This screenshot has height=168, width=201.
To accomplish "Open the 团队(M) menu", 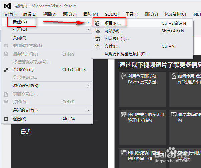I will [90, 14].
